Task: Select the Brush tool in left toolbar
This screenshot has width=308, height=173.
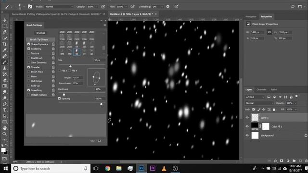Action: click(x=4, y=62)
